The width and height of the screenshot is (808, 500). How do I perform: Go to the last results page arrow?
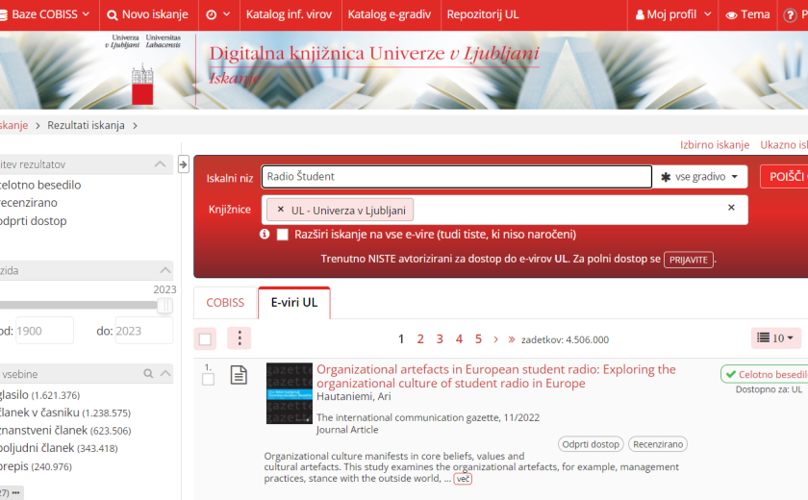(511, 339)
